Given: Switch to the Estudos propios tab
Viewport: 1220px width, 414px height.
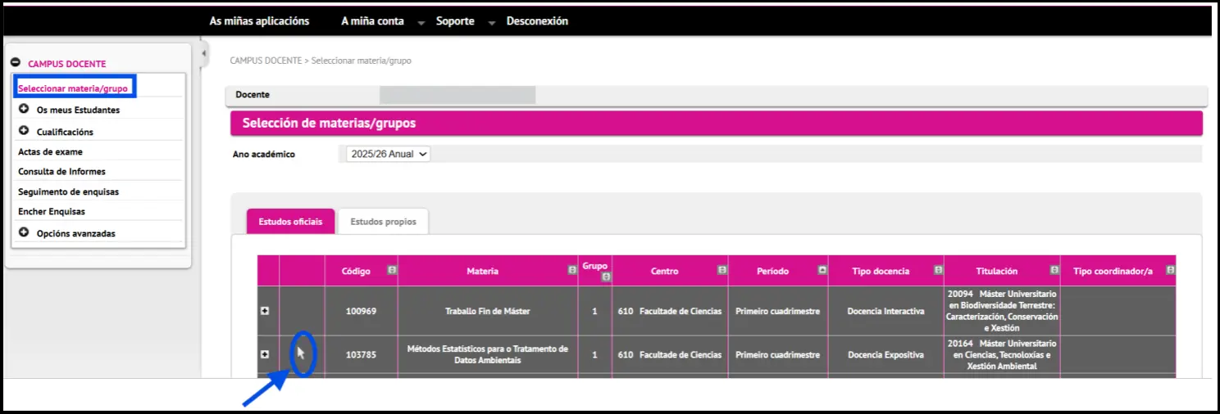Looking at the screenshot, I should click(x=383, y=222).
